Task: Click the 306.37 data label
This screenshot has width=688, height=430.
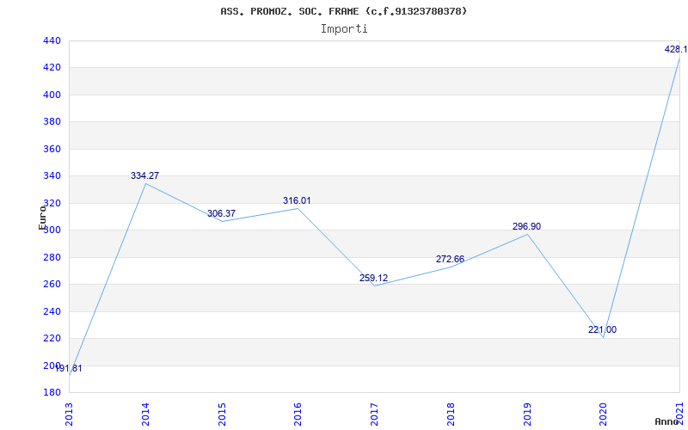Action: pyautogui.click(x=222, y=213)
